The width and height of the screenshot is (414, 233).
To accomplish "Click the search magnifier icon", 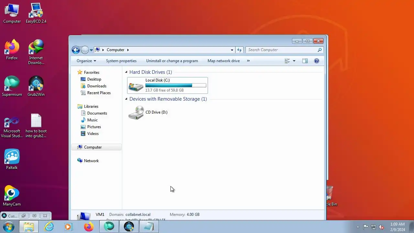I will 320,50.
